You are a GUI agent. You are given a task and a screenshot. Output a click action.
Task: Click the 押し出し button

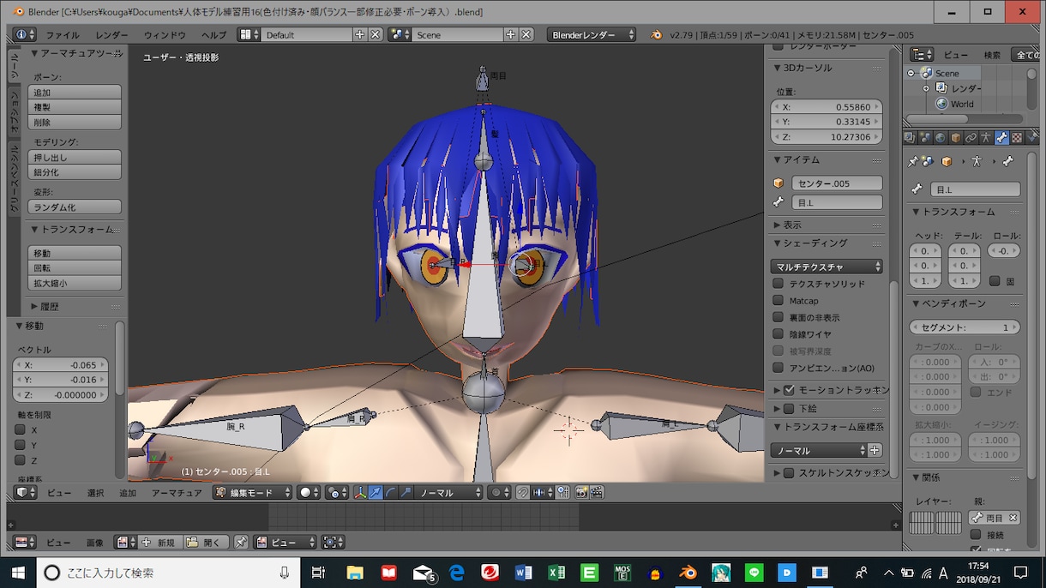(75, 158)
